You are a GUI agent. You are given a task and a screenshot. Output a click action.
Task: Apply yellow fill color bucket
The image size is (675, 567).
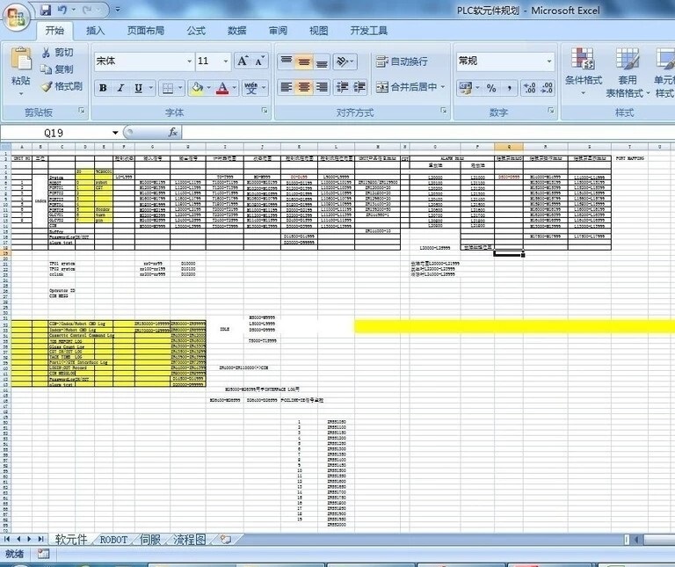pyautogui.click(x=197, y=88)
